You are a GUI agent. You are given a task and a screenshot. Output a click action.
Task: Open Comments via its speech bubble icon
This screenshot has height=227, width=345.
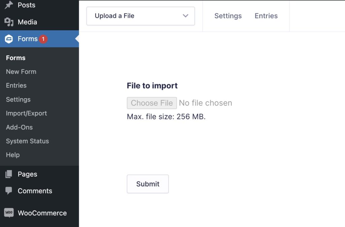[9, 191]
